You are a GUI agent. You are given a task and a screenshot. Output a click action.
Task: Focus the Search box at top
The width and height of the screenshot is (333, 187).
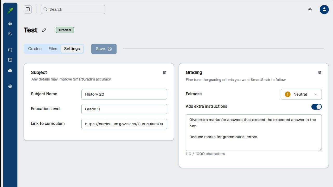73,9
